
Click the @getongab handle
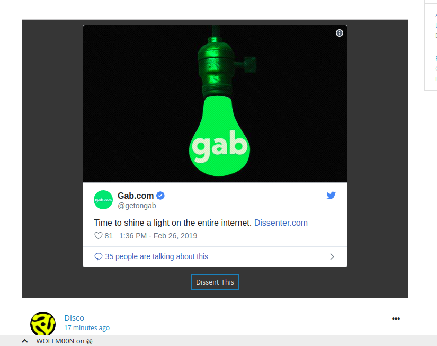(x=137, y=206)
